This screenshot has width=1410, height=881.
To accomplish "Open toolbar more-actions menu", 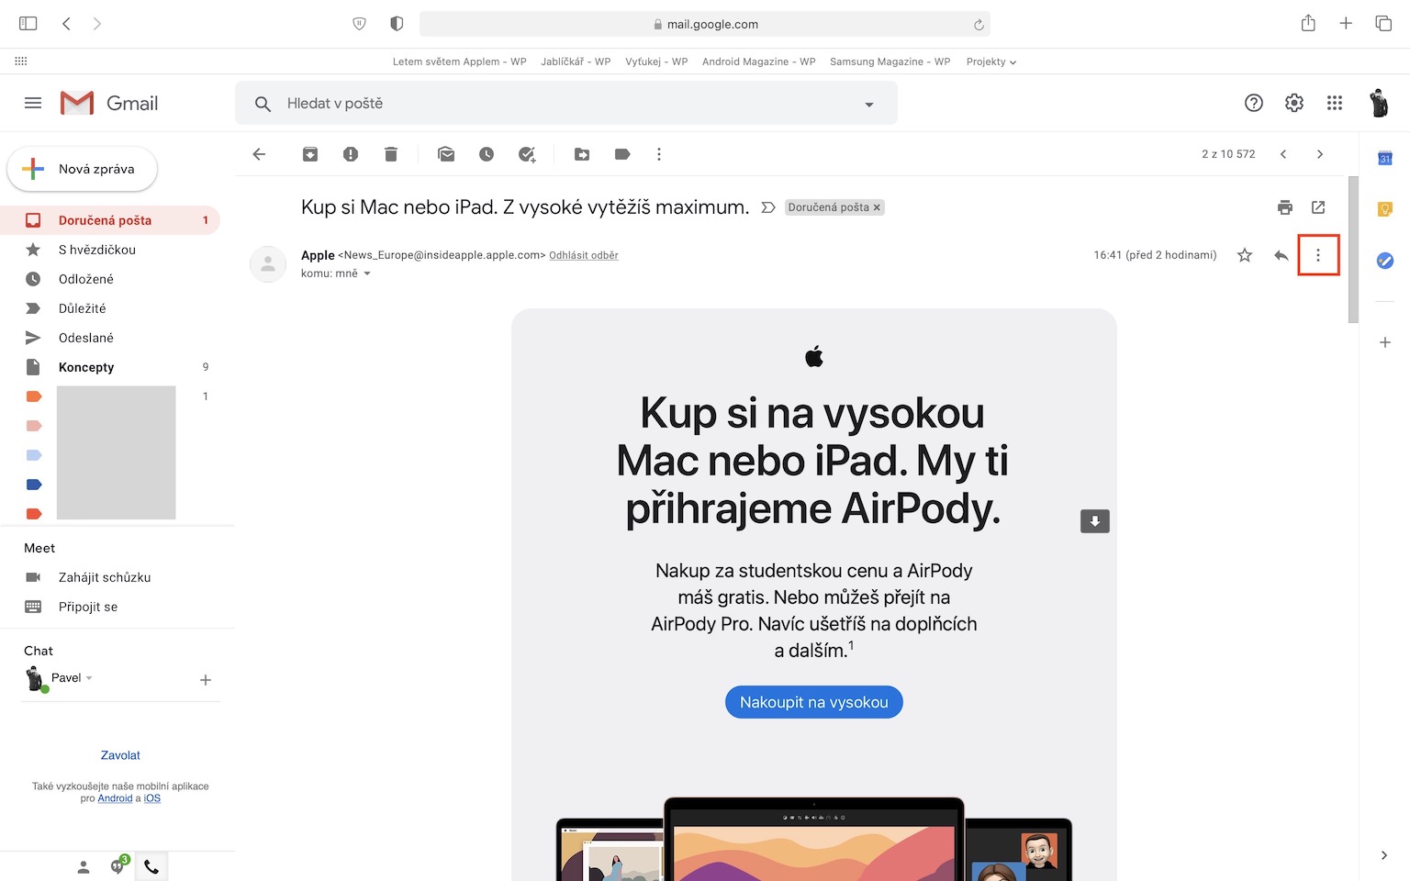I will [659, 154].
